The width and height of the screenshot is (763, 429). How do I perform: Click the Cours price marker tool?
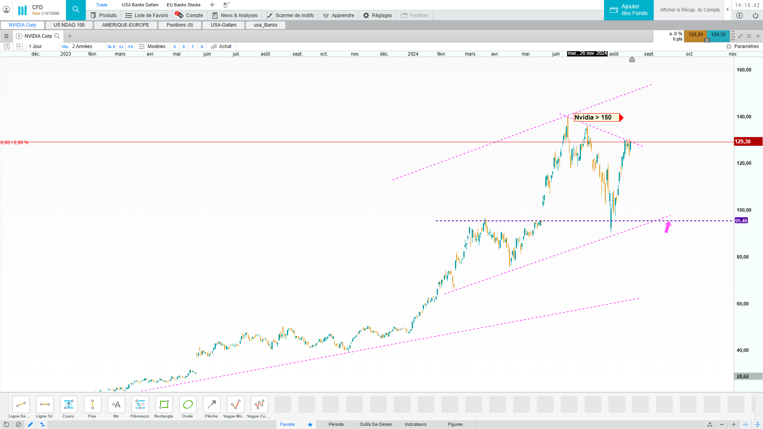68,404
